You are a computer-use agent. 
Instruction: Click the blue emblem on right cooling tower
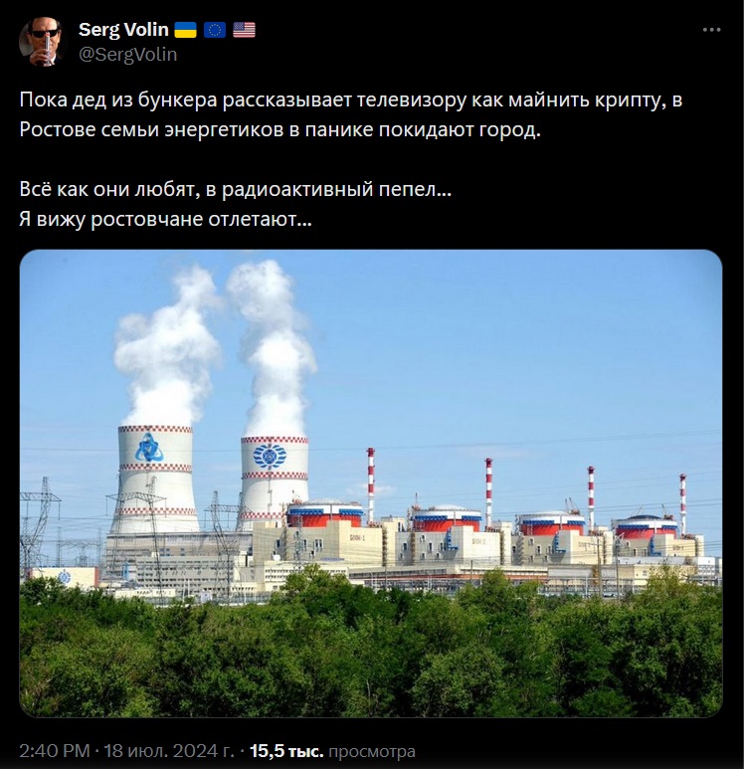click(x=270, y=456)
